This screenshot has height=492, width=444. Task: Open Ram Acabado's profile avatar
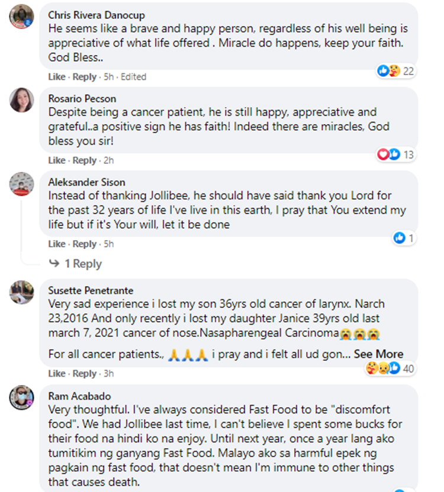point(21,397)
